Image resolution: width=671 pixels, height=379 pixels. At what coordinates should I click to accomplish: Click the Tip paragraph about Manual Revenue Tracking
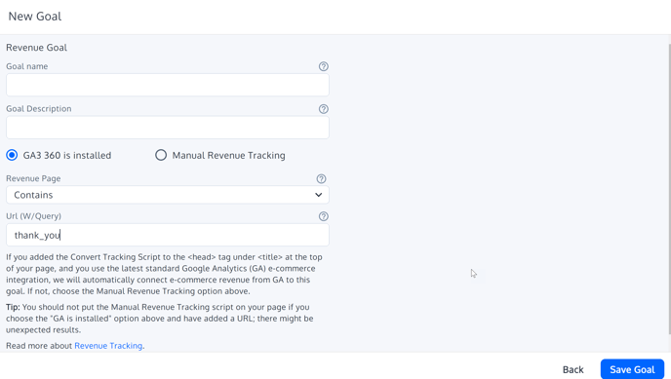point(160,319)
